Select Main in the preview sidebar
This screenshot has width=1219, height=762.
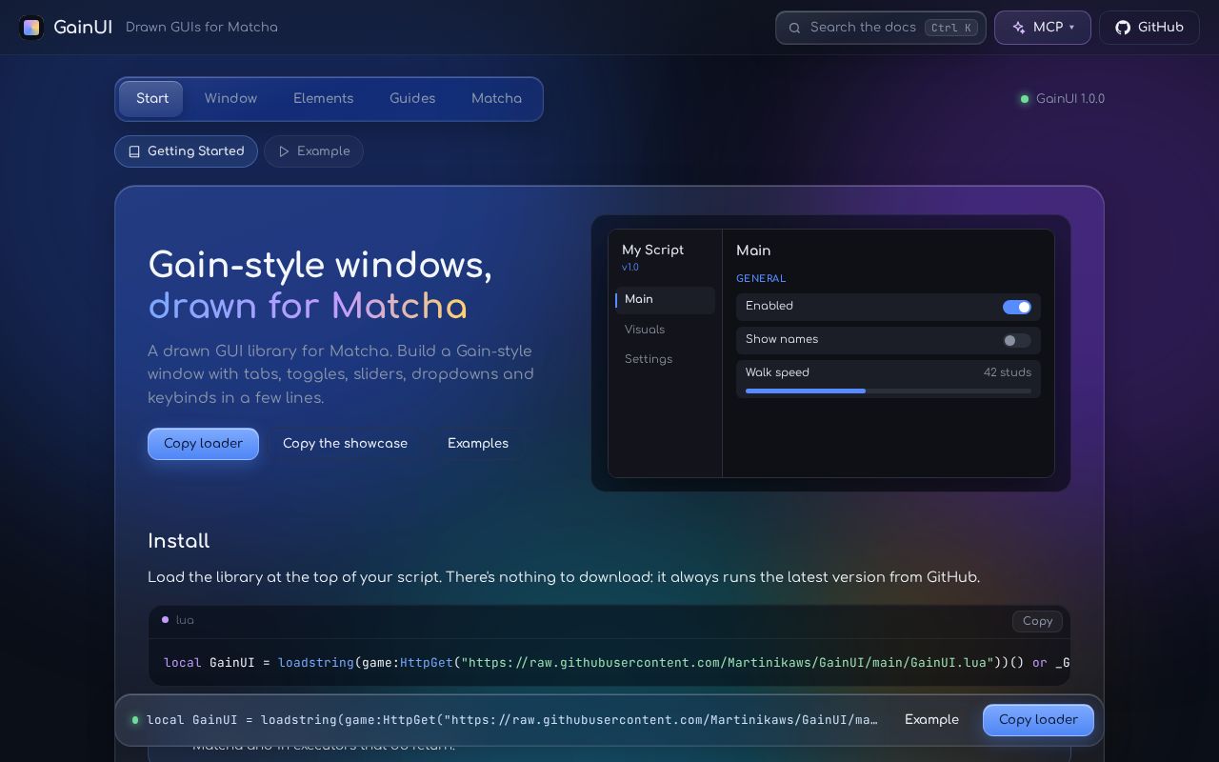pos(665,300)
